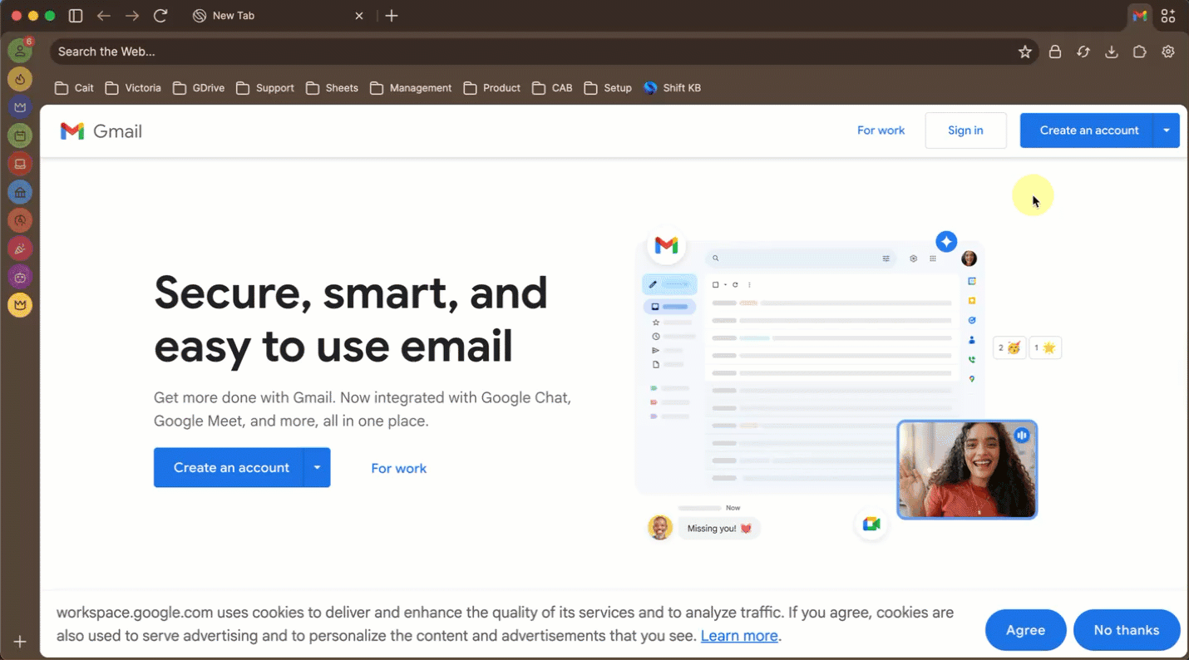The width and height of the screenshot is (1189, 660).
Task: Click For work link below the headline
Action: point(398,468)
